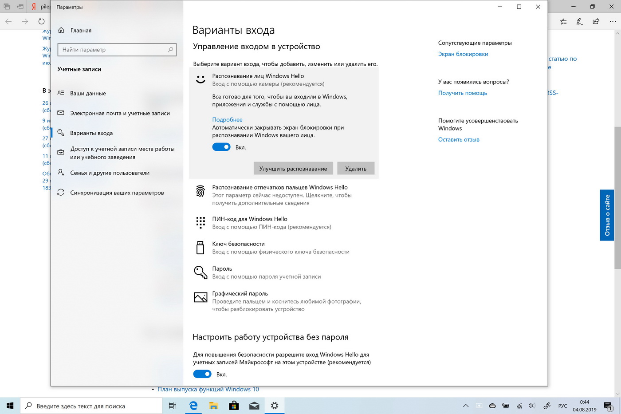
Task: Select the security key sign-in option
Action: coord(284,248)
